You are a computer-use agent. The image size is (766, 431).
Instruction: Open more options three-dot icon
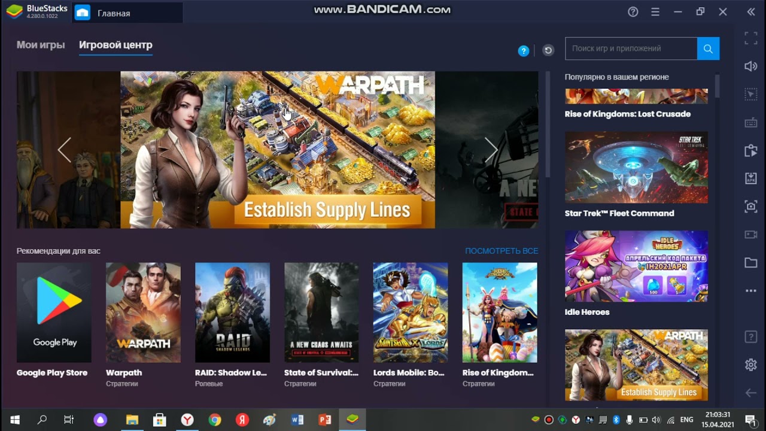[x=751, y=291]
